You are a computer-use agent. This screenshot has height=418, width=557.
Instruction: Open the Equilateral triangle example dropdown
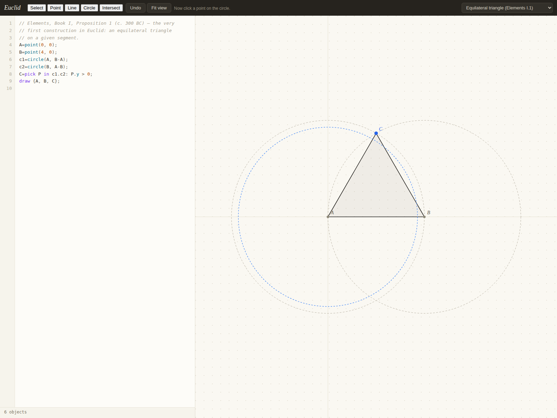pos(507,8)
